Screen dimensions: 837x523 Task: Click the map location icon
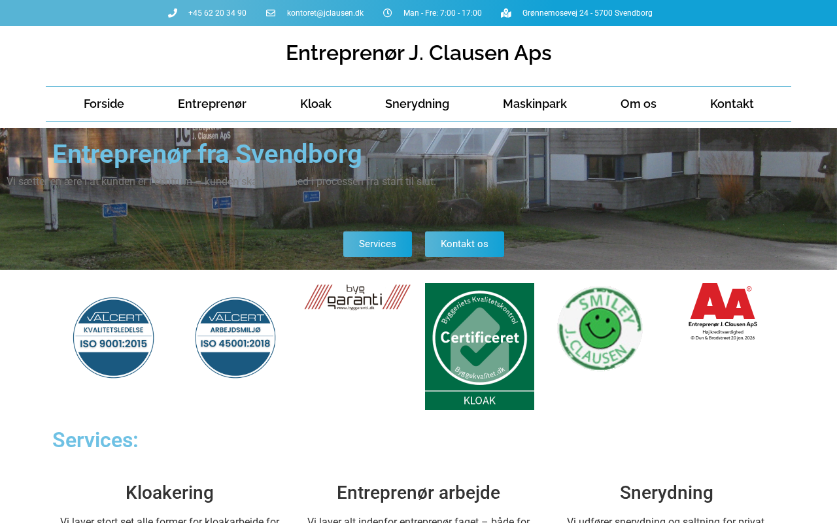click(506, 13)
